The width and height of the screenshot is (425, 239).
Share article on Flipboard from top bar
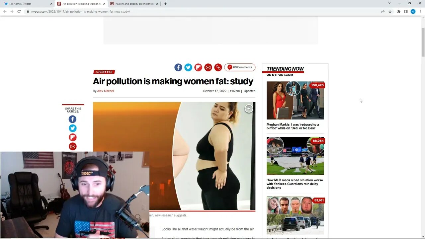point(198,67)
